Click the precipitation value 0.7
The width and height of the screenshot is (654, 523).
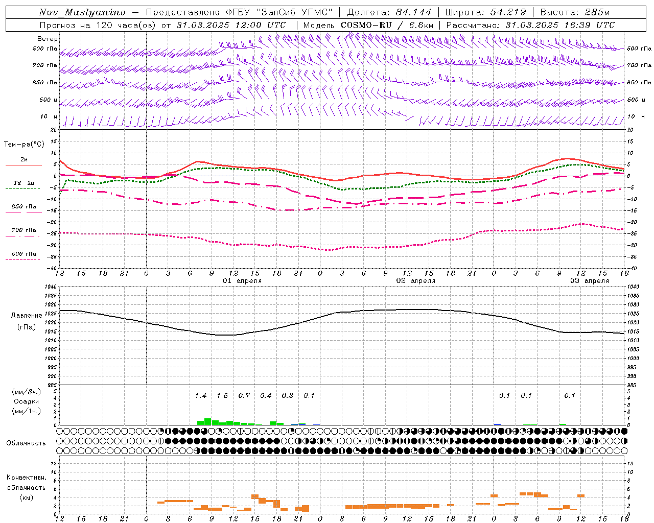point(245,396)
